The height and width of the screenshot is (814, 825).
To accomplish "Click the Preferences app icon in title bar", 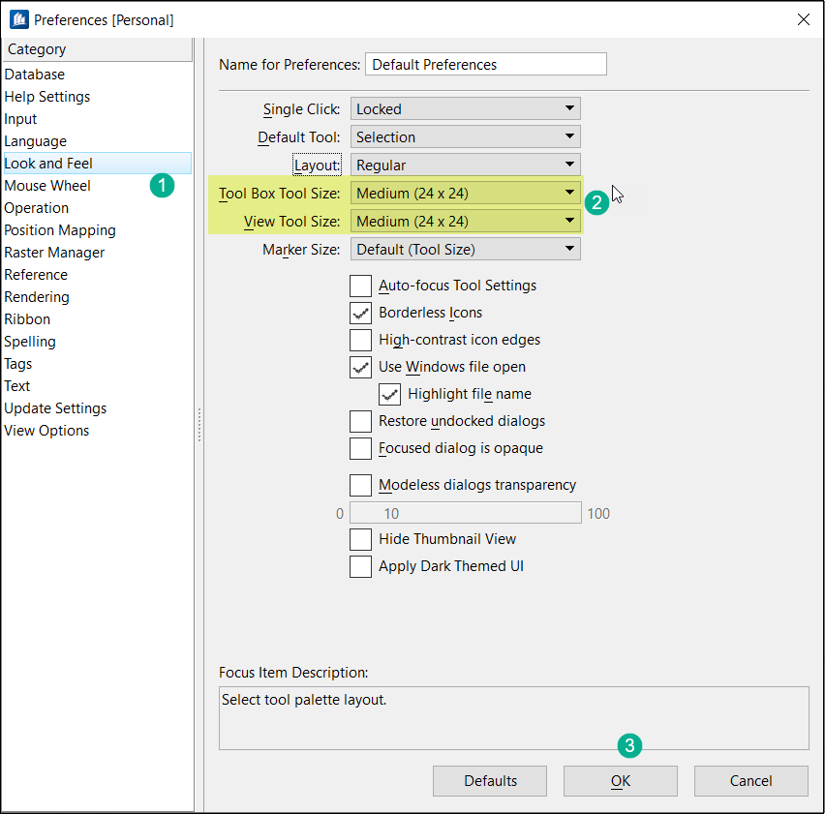I will (19, 19).
